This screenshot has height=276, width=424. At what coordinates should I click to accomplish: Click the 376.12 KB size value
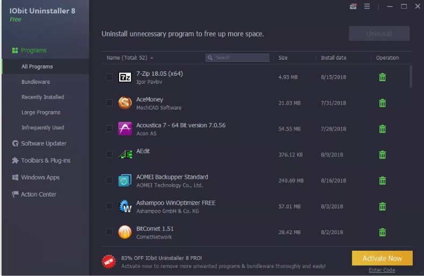(x=290, y=155)
